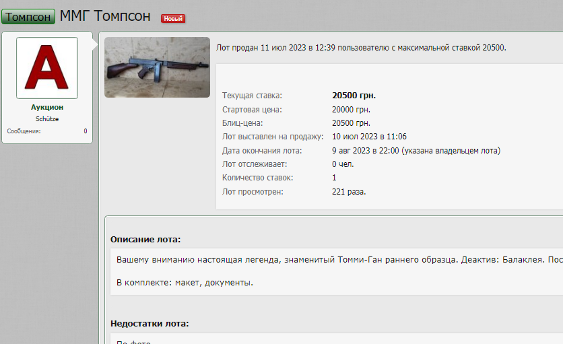Click the Количество ставок value 1

pos(334,178)
